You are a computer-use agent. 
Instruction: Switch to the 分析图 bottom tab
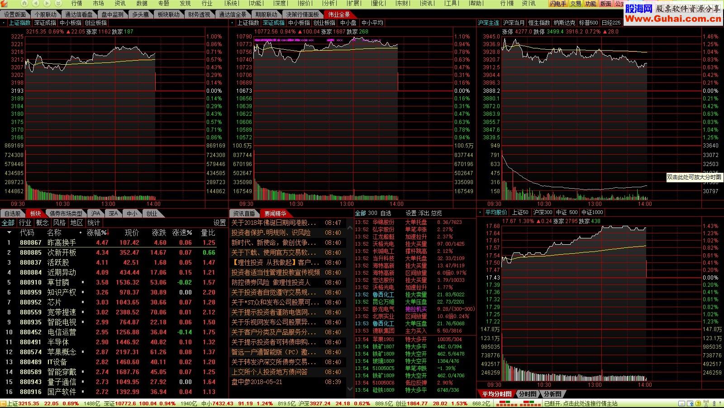[x=553, y=394]
